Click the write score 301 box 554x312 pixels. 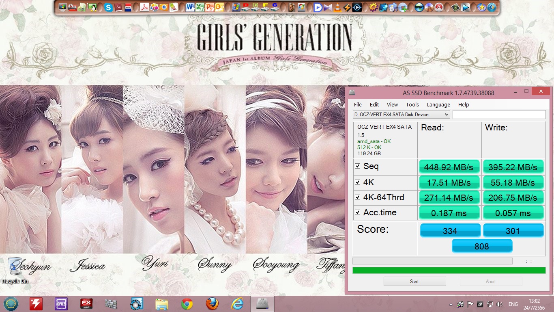click(x=513, y=230)
